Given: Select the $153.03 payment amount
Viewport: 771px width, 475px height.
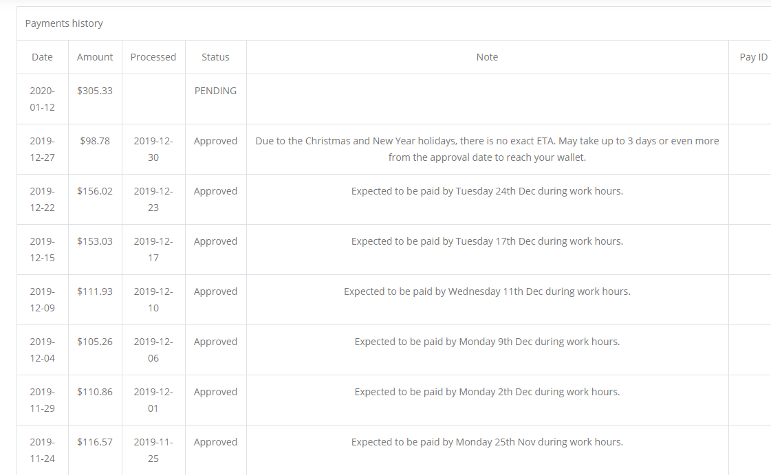Looking at the screenshot, I should coord(95,241).
